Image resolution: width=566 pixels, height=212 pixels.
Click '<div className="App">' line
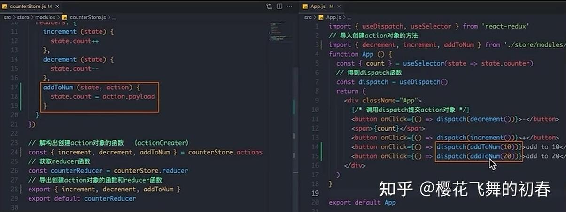click(x=383, y=100)
